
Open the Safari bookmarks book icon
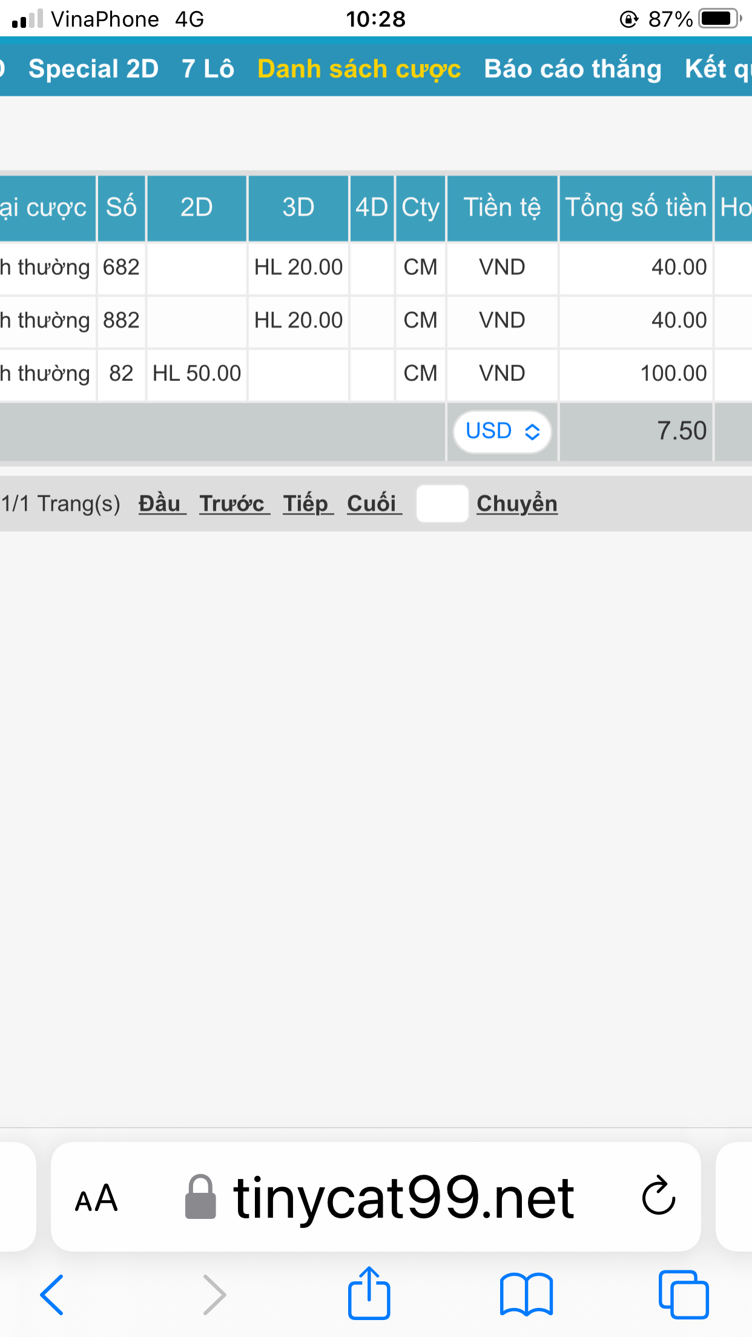click(x=526, y=1295)
